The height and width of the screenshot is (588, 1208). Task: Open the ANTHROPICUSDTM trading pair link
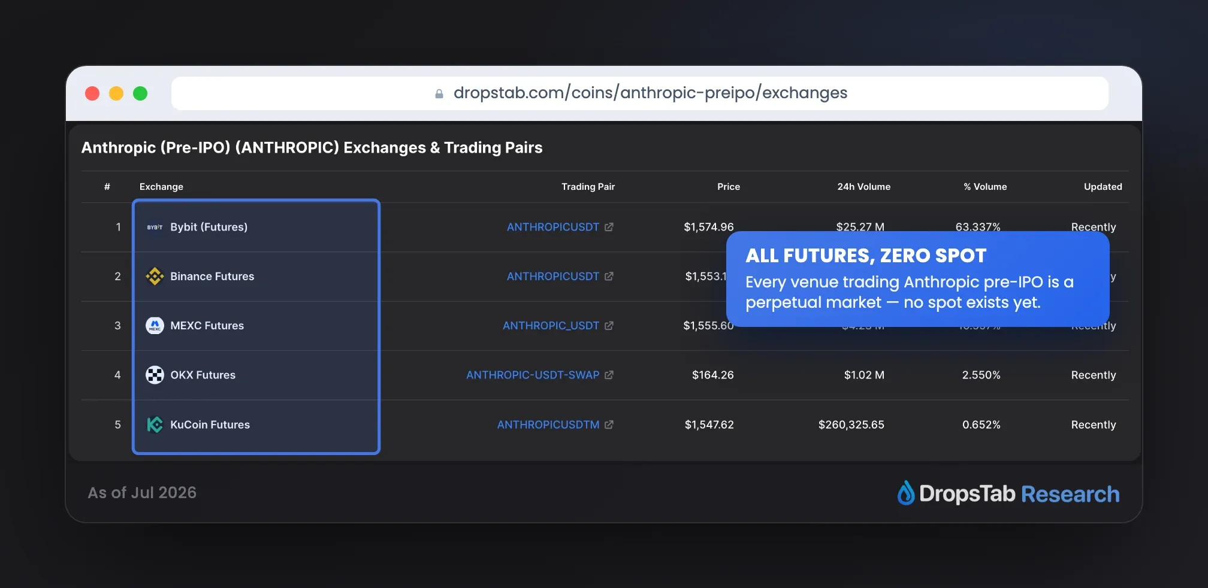tap(548, 425)
